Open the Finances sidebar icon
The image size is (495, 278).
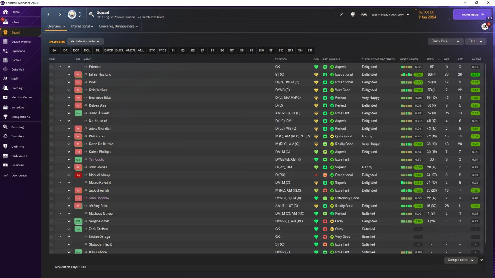click(x=5, y=165)
